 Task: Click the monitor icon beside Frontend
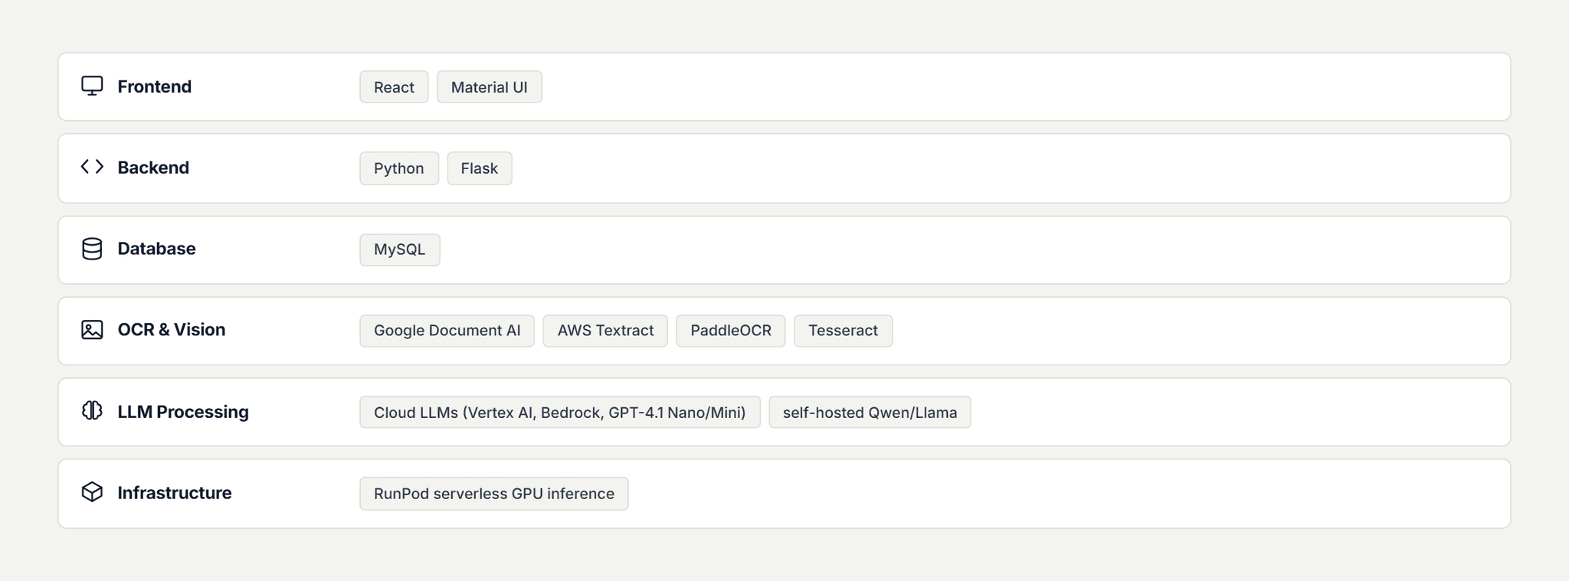coord(92,86)
